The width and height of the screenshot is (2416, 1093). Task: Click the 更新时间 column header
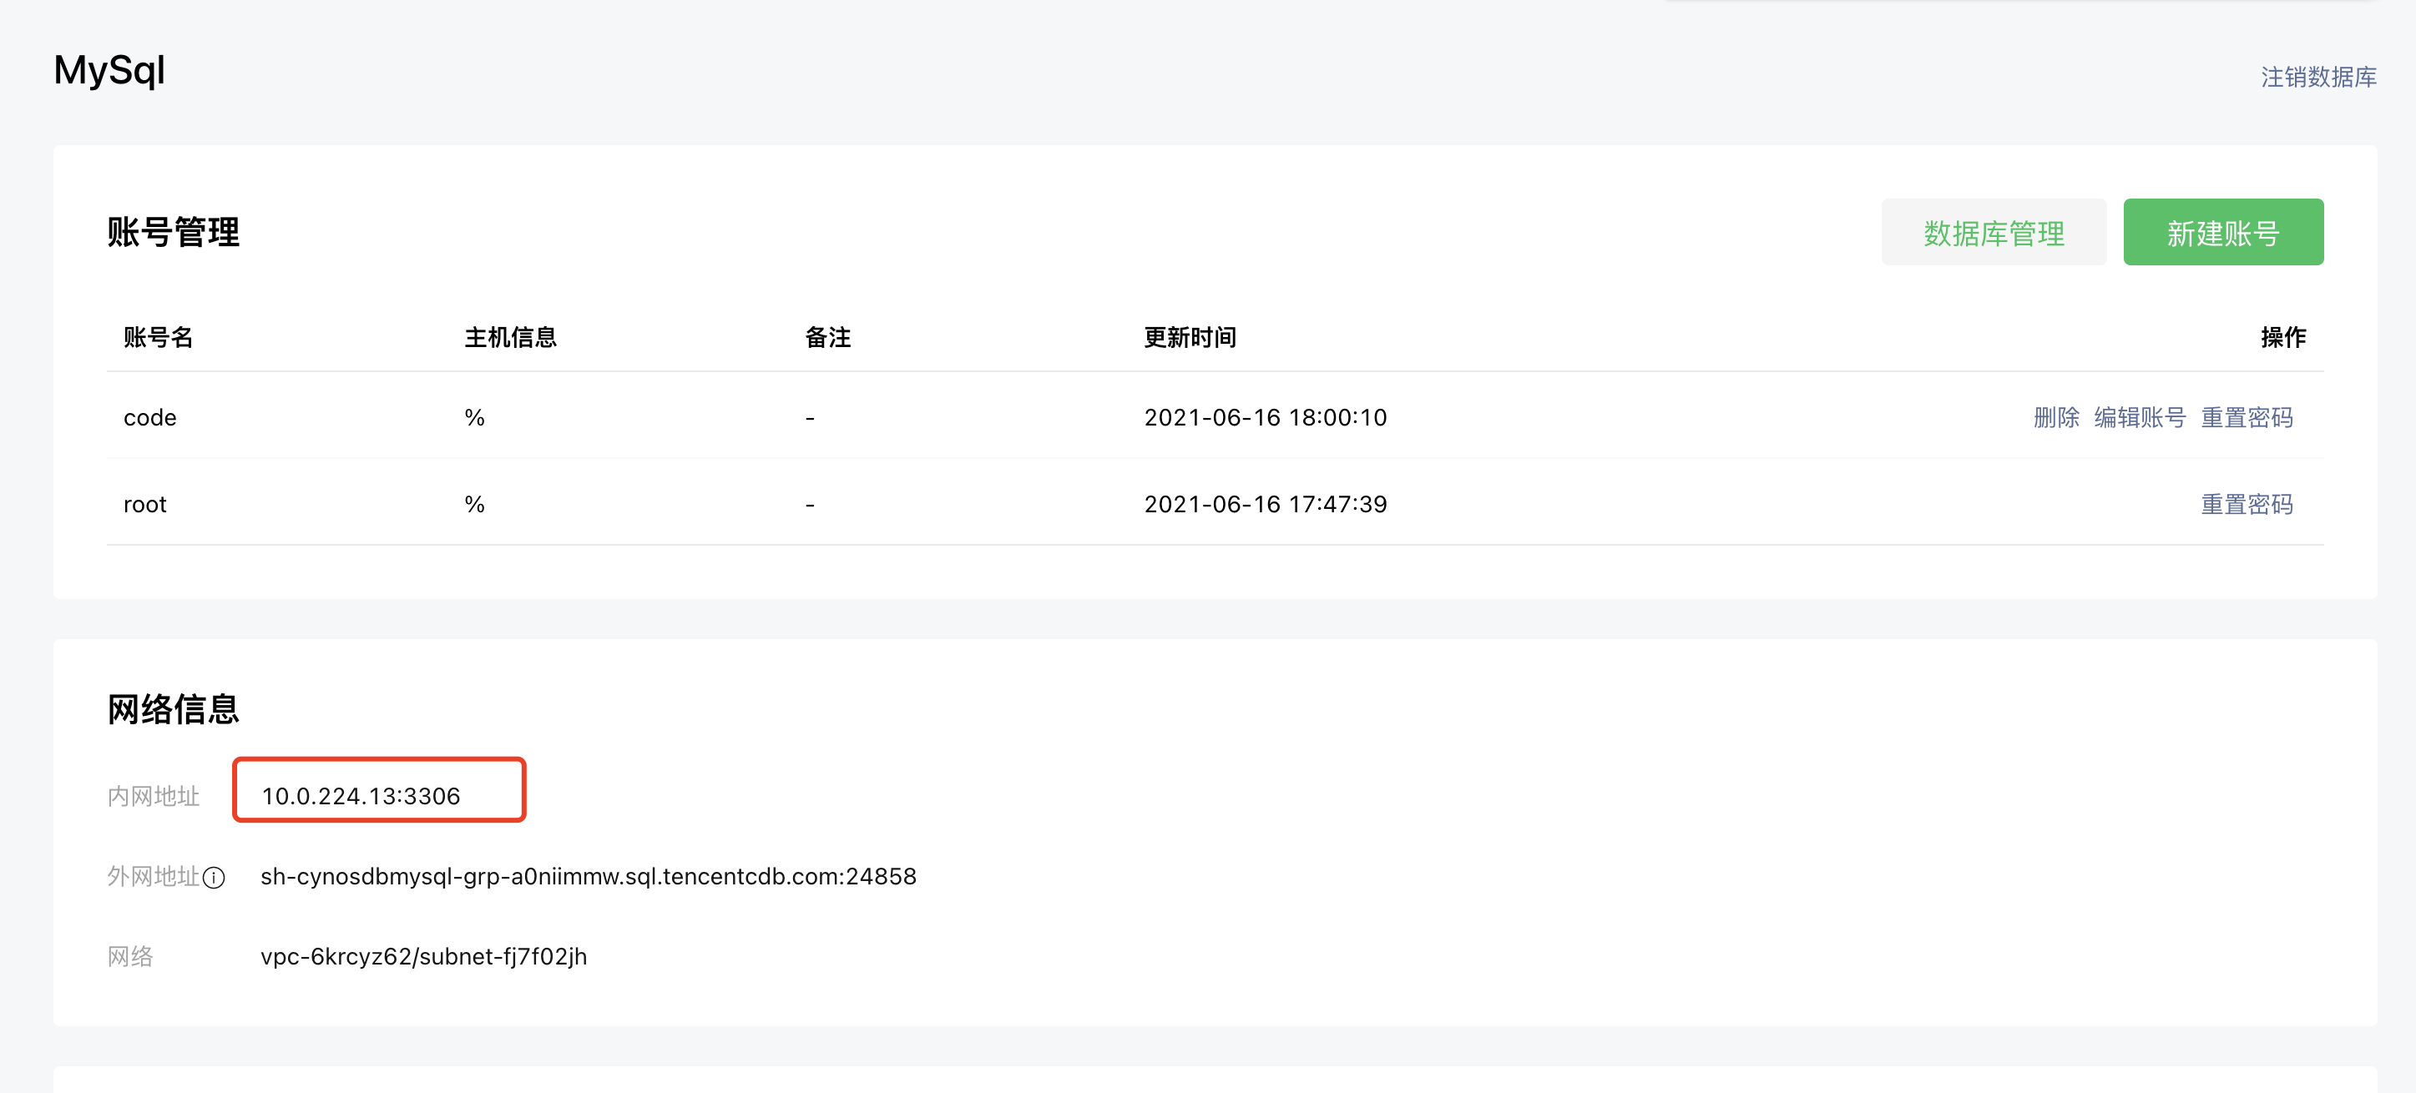point(1190,337)
